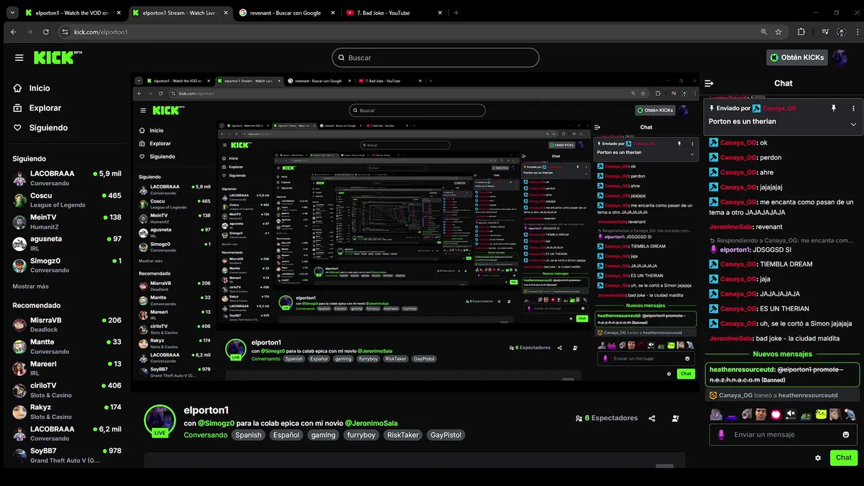
Task: Open the browser media control icon
Action: (x=825, y=32)
